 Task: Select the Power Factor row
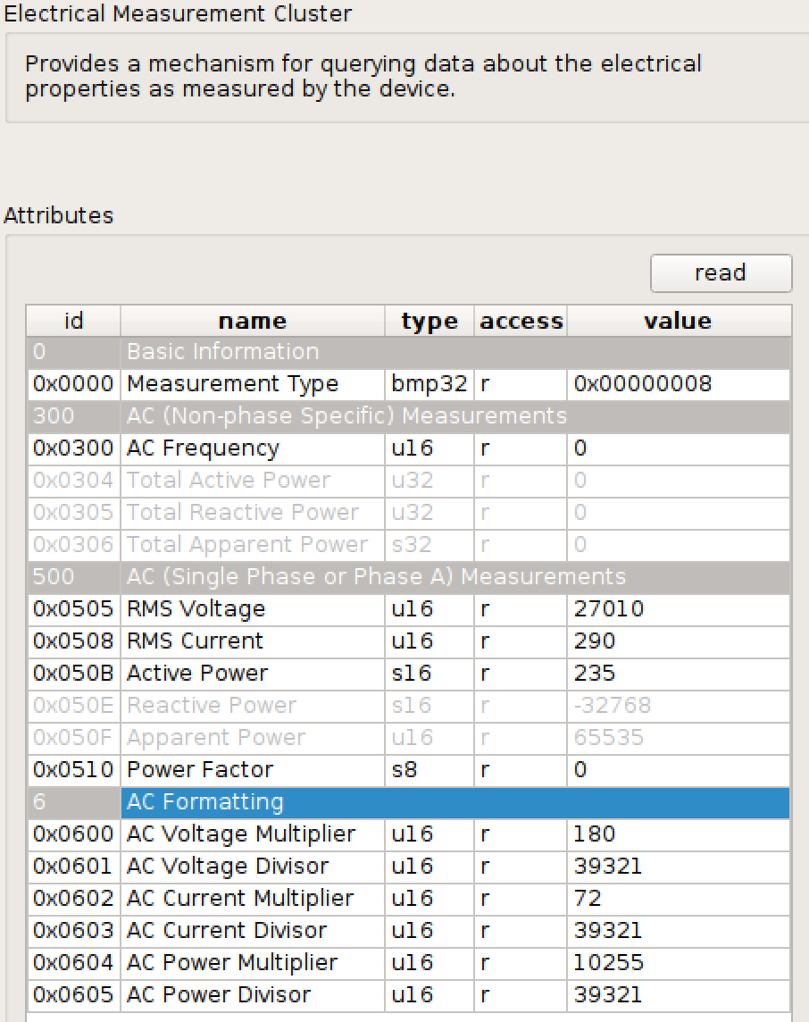tap(408, 770)
